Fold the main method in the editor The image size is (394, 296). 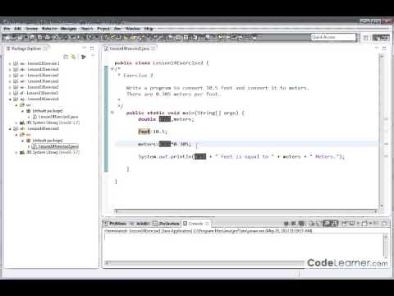tap(112, 113)
